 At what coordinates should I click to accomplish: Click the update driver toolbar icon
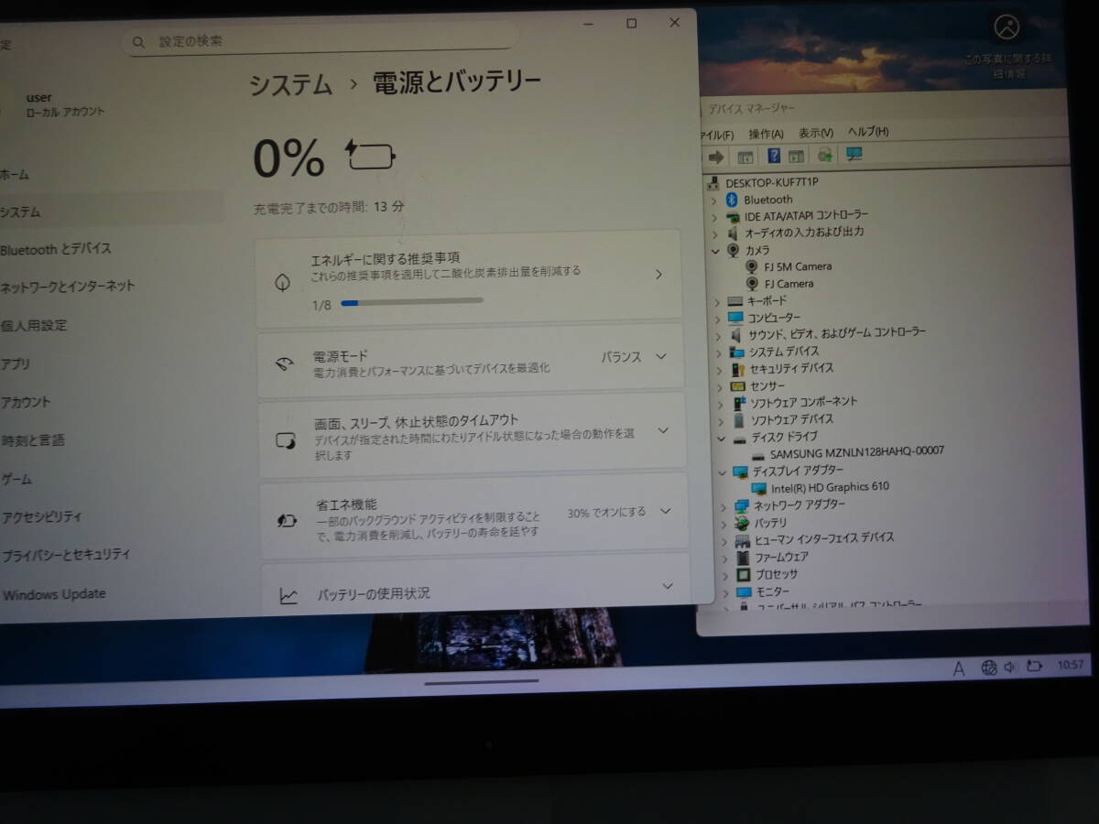click(x=825, y=155)
